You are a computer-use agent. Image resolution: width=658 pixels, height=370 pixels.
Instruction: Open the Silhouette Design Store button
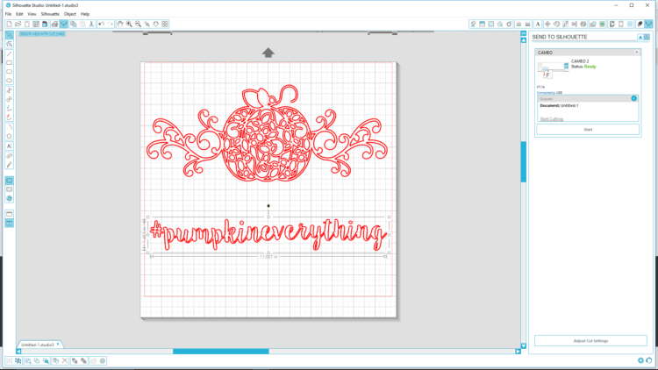coord(10,198)
